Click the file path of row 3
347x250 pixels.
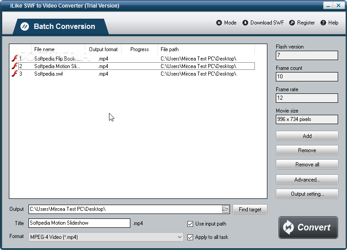point(198,74)
